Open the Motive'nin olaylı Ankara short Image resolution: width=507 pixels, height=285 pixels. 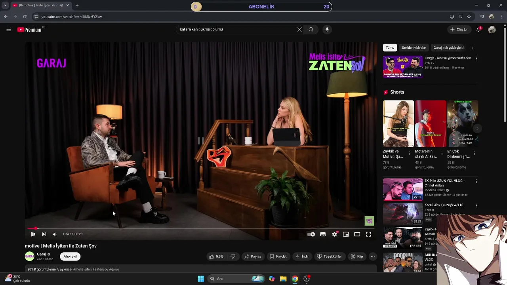click(431, 123)
